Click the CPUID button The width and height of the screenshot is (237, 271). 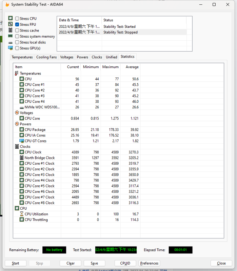[125, 263]
